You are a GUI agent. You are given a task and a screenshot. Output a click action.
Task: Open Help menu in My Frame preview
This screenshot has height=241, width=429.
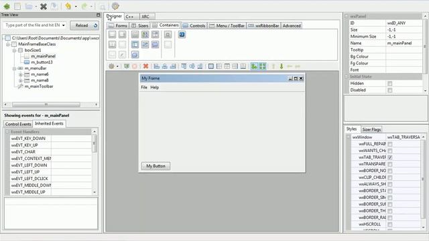pyautogui.click(x=155, y=88)
